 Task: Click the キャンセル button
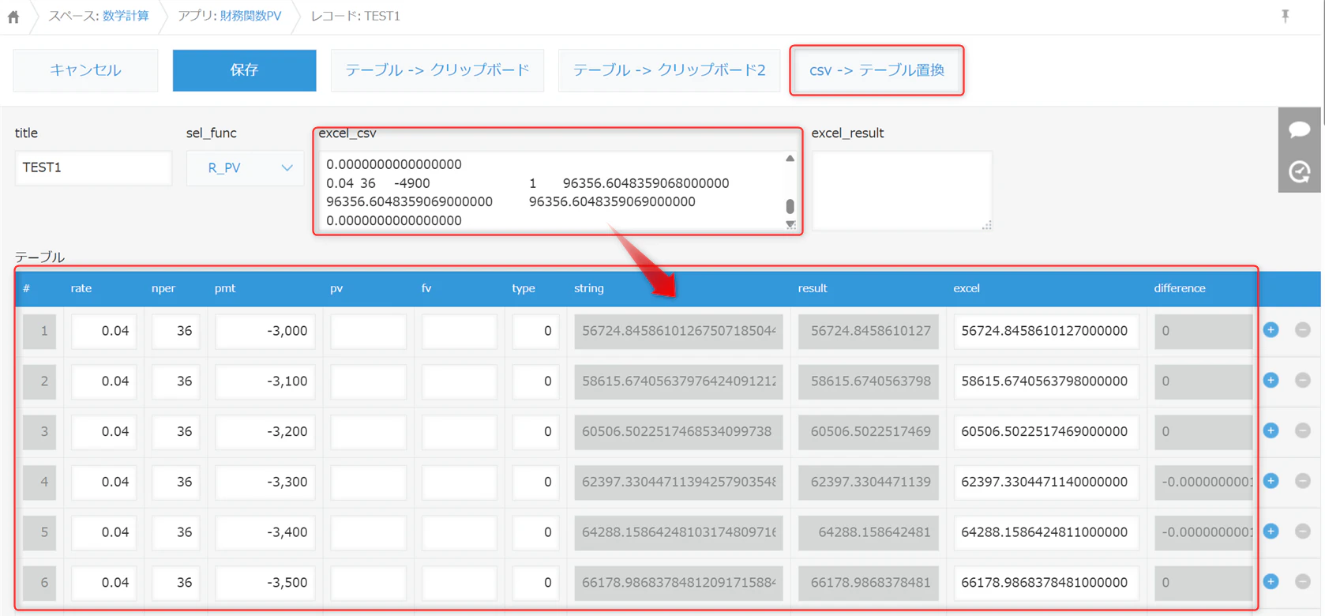(85, 70)
